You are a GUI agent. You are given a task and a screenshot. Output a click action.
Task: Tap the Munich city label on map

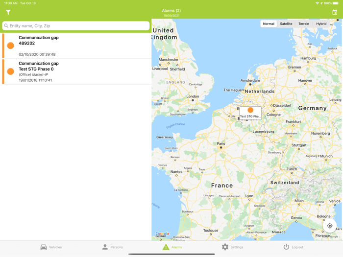(326, 156)
